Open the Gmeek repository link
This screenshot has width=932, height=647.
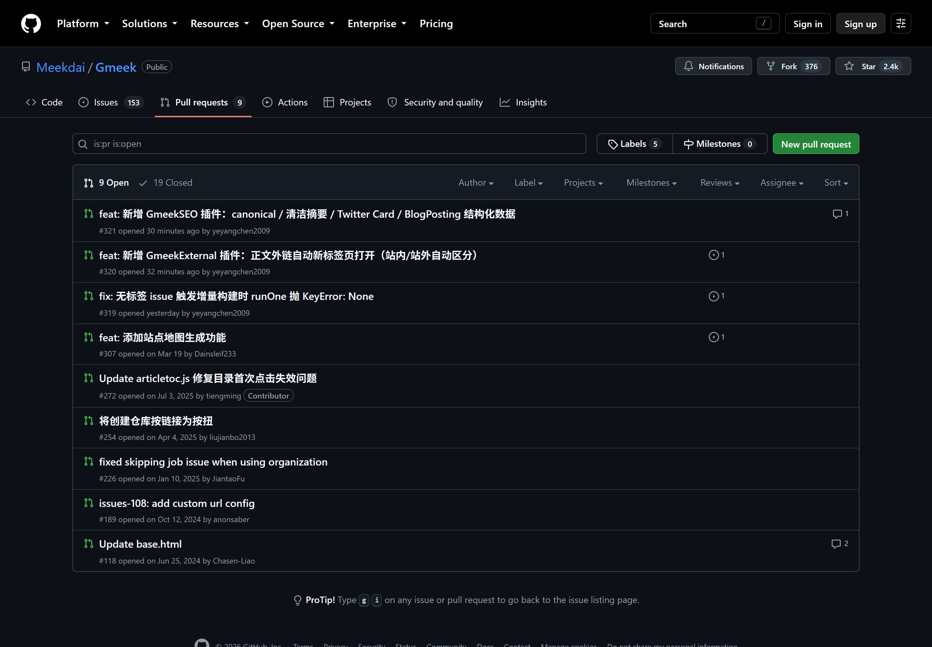[116, 67]
